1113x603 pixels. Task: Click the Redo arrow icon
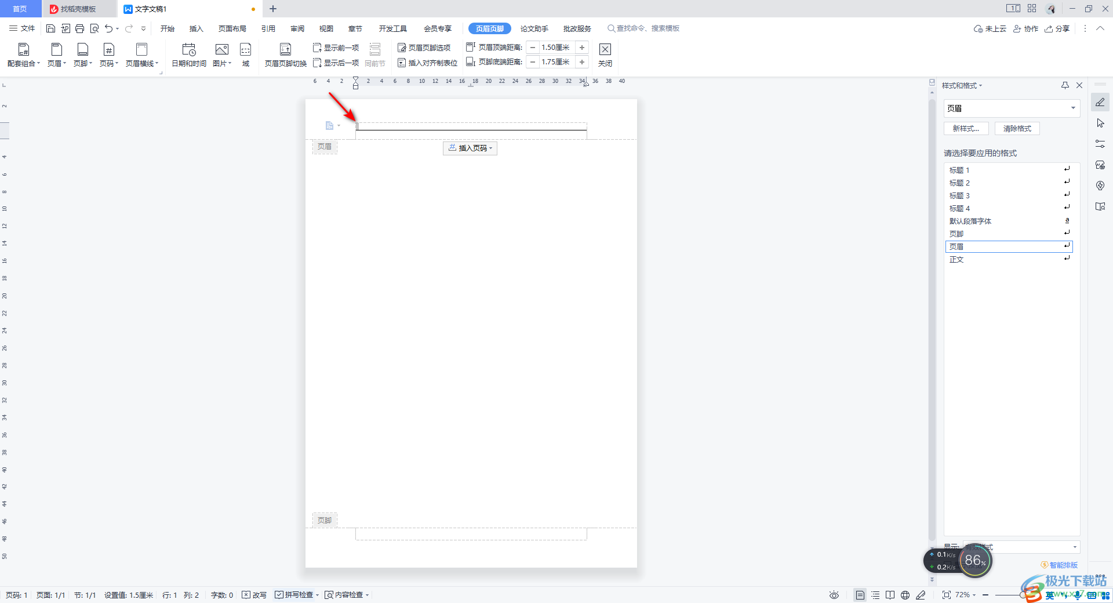click(x=129, y=28)
